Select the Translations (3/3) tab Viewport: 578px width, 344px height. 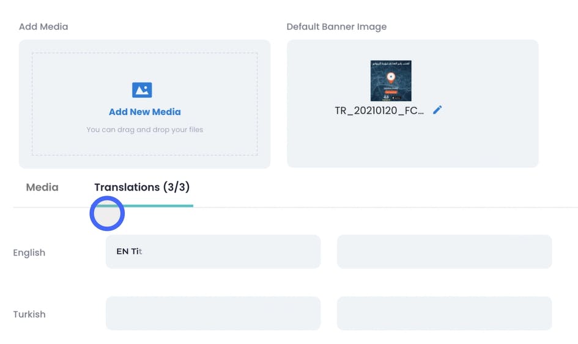pyautogui.click(x=142, y=187)
